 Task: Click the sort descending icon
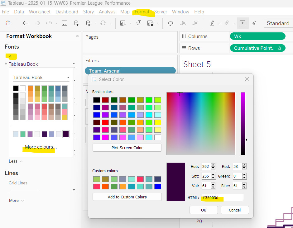tap(195, 23)
